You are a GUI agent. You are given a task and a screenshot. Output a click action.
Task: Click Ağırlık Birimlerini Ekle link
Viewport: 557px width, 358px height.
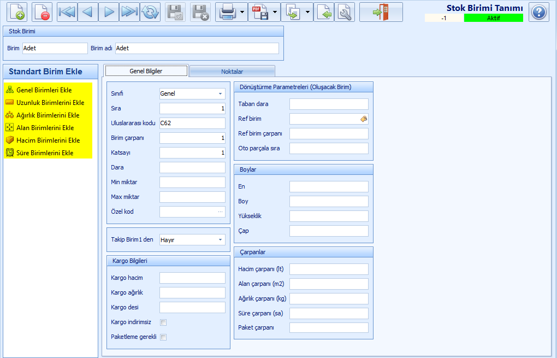tap(48, 115)
